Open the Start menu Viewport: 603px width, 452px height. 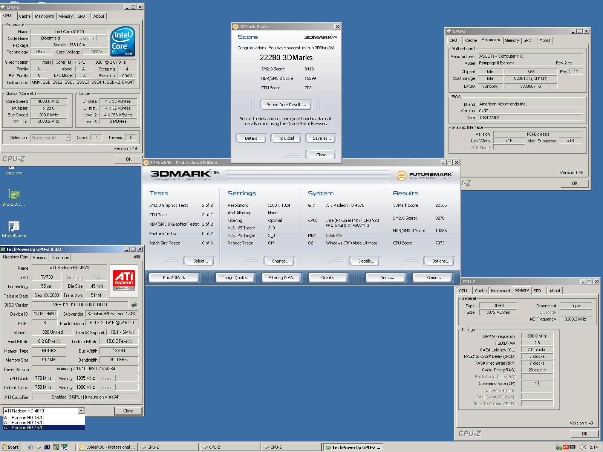click(x=10, y=447)
